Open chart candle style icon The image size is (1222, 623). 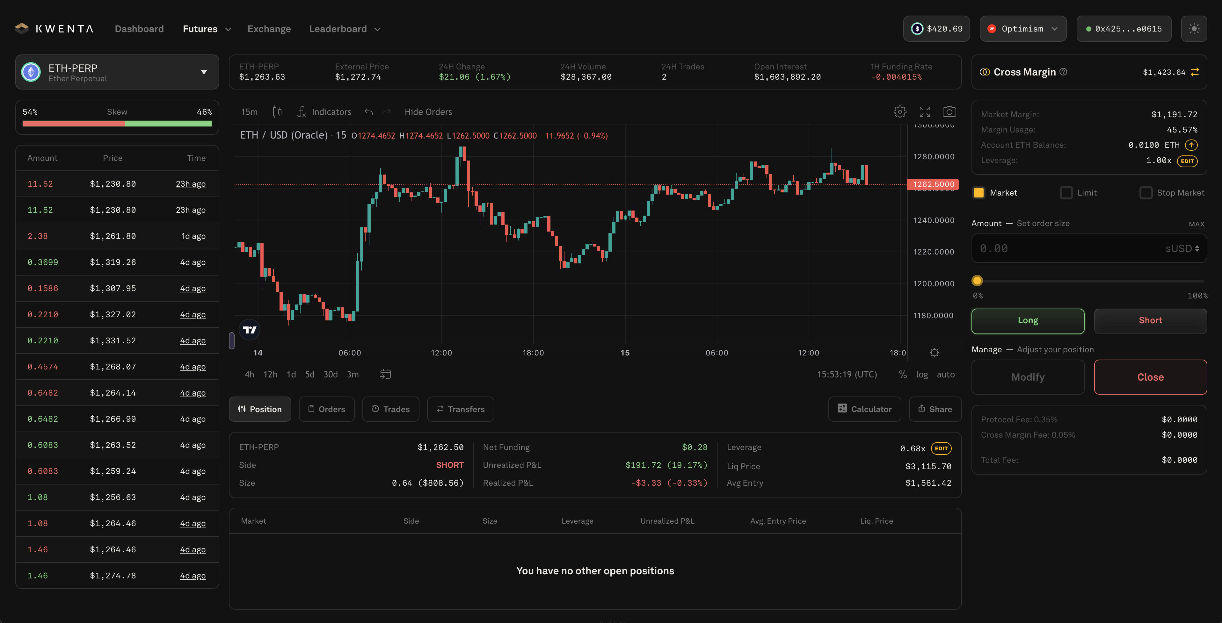pyautogui.click(x=277, y=112)
